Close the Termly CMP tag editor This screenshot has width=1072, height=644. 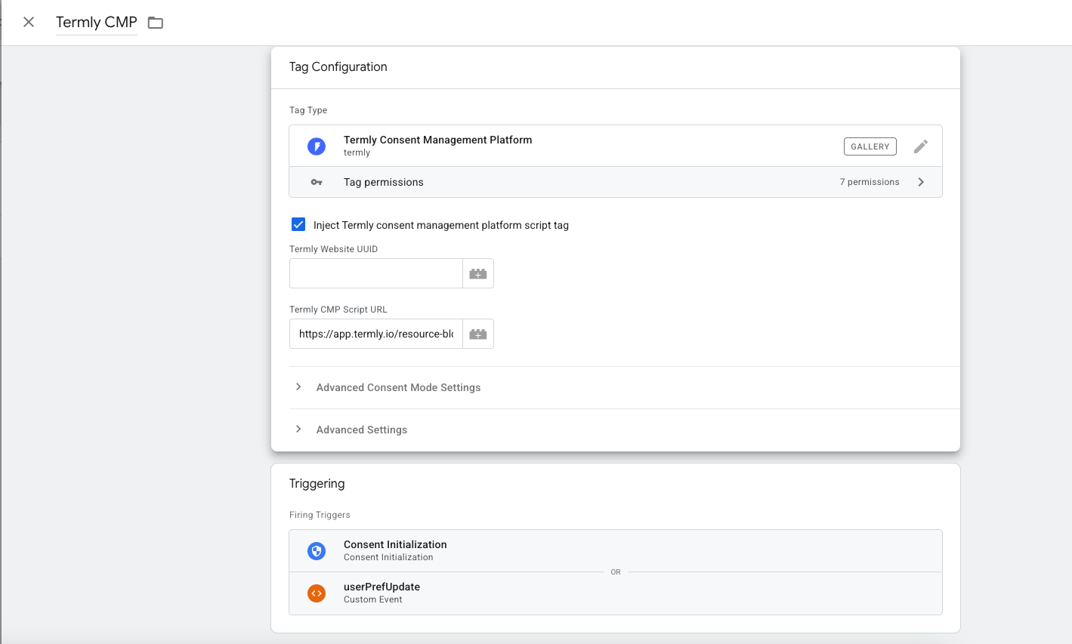click(28, 22)
